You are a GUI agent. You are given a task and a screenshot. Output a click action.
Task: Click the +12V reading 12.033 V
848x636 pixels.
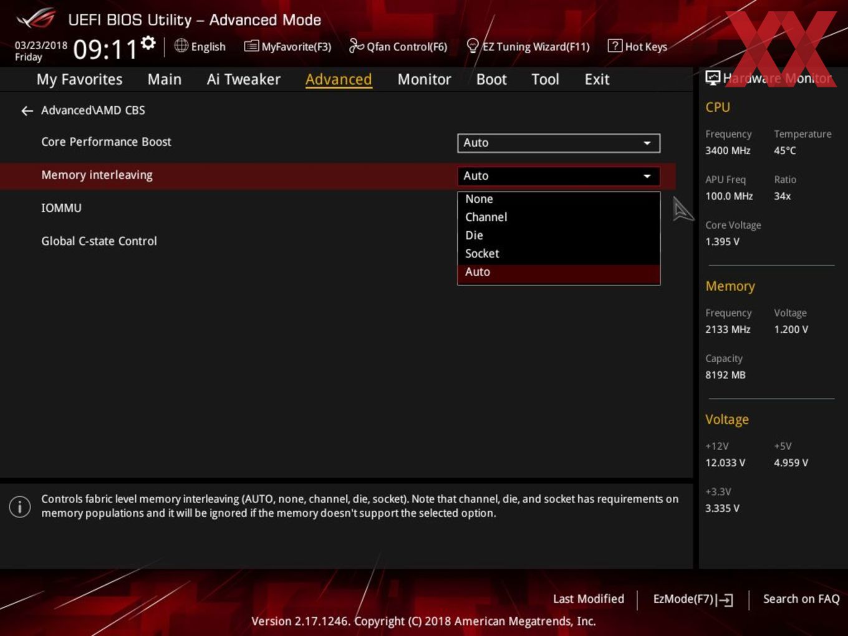tap(725, 463)
